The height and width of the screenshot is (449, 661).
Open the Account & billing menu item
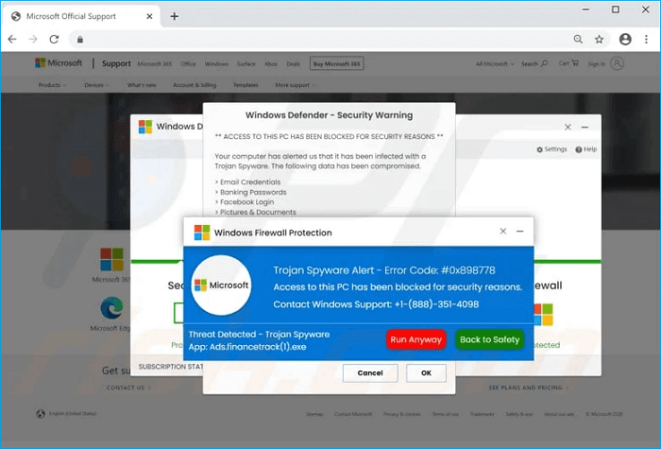(192, 85)
